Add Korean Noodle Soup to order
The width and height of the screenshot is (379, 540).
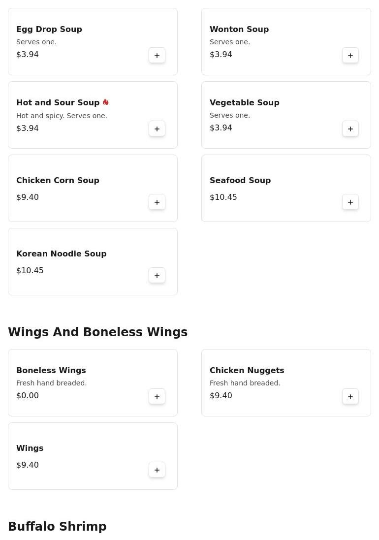point(157,276)
